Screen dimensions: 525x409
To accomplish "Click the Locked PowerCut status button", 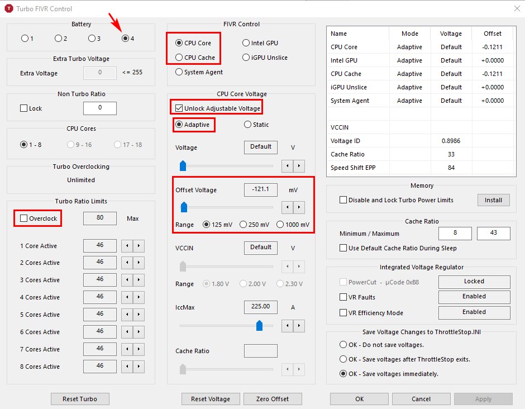I will [x=474, y=282].
